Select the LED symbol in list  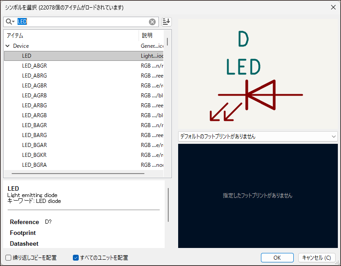[27, 56]
